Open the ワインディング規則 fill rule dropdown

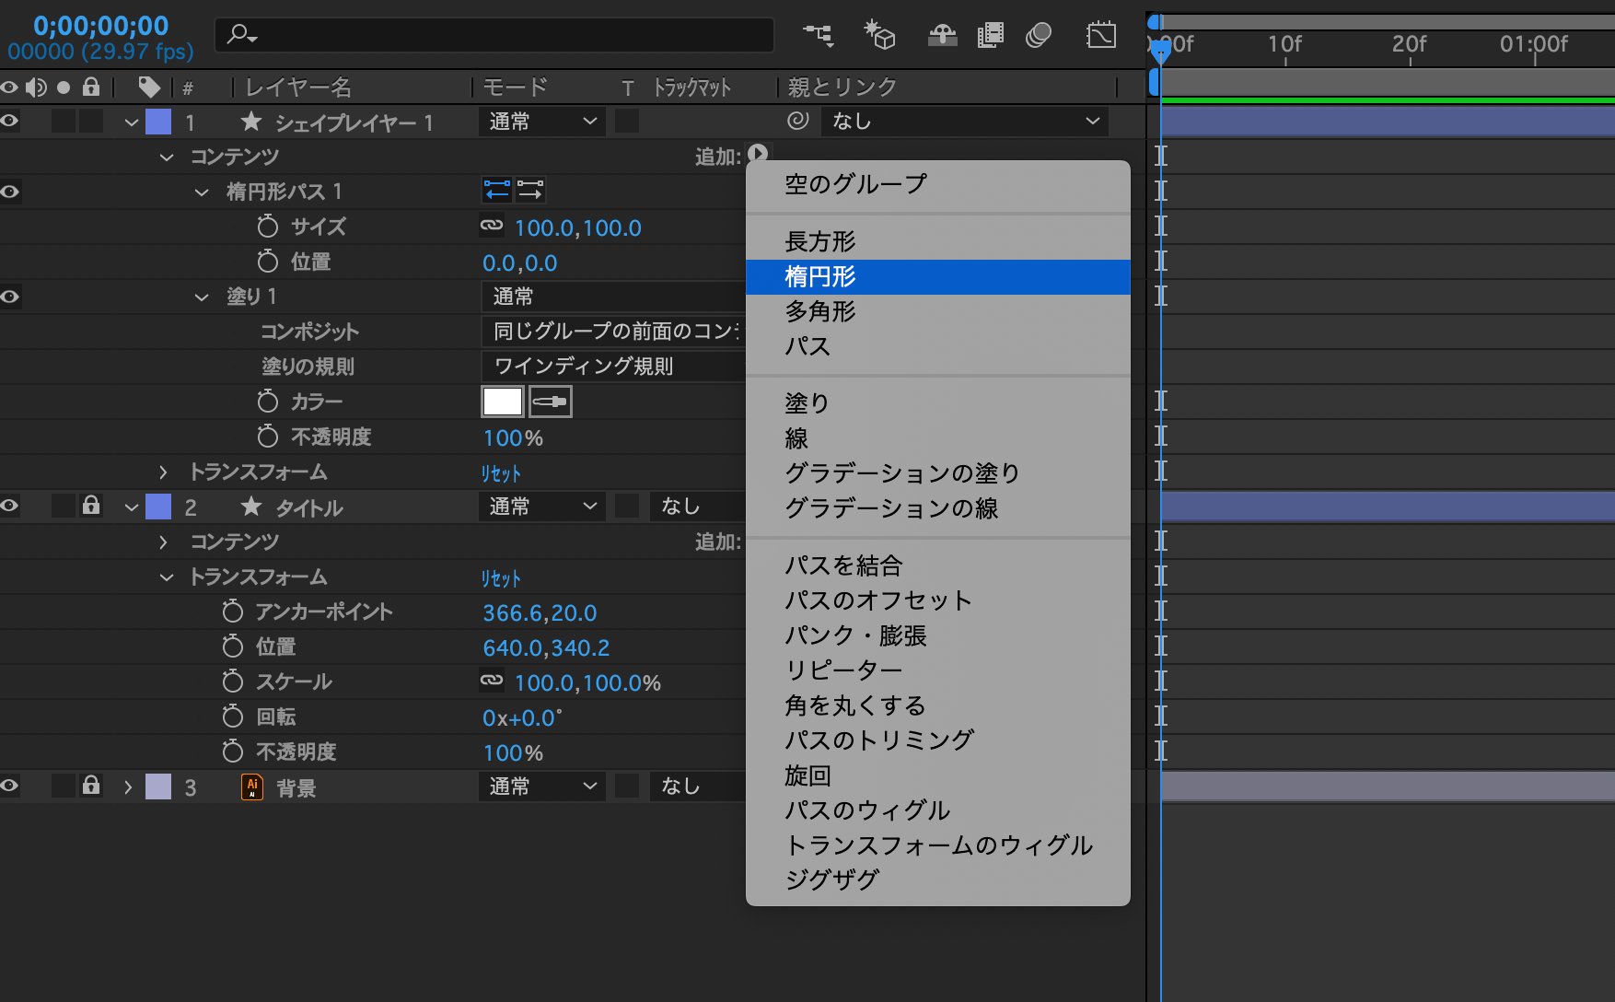tap(613, 367)
